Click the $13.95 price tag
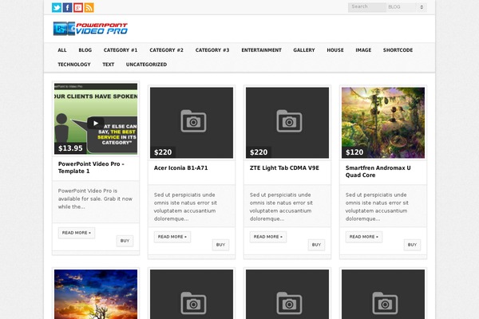 point(70,148)
